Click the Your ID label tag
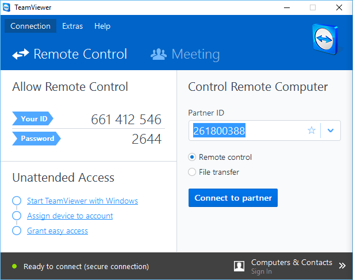Screen dimensions: 353x280 tap(33, 118)
